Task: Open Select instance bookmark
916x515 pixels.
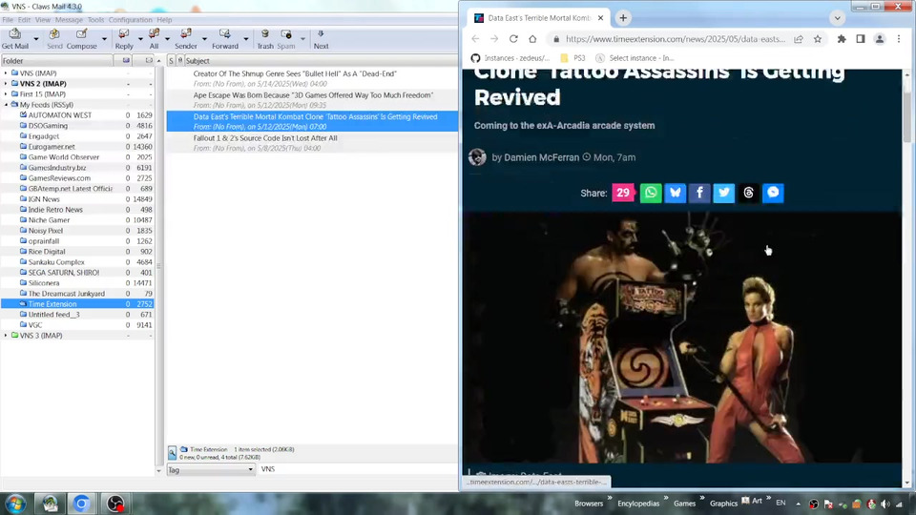Action: 635,58
